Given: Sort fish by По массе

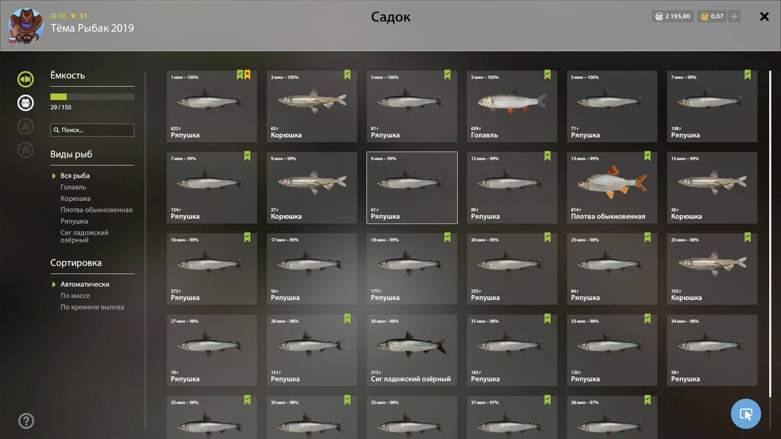Looking at the screenshot, I should (x=75, y=296).
